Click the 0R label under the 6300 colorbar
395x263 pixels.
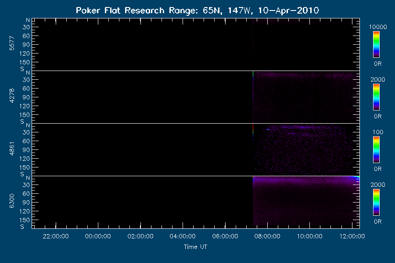pos(378,222)
